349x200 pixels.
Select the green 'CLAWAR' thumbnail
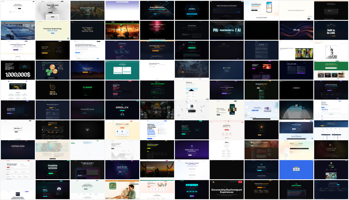[87, 90]
